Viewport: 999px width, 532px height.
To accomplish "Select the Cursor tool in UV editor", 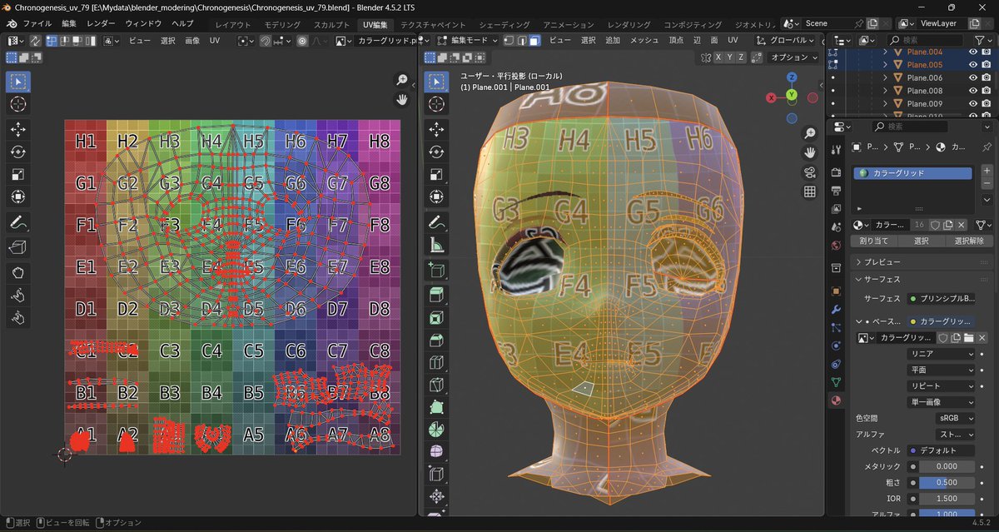I will click(x=18, y=104).
